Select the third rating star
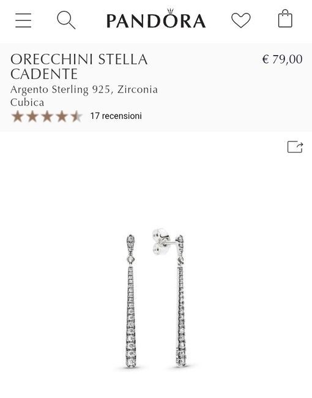This screenshot has height=398, width=312. [47, 116]
